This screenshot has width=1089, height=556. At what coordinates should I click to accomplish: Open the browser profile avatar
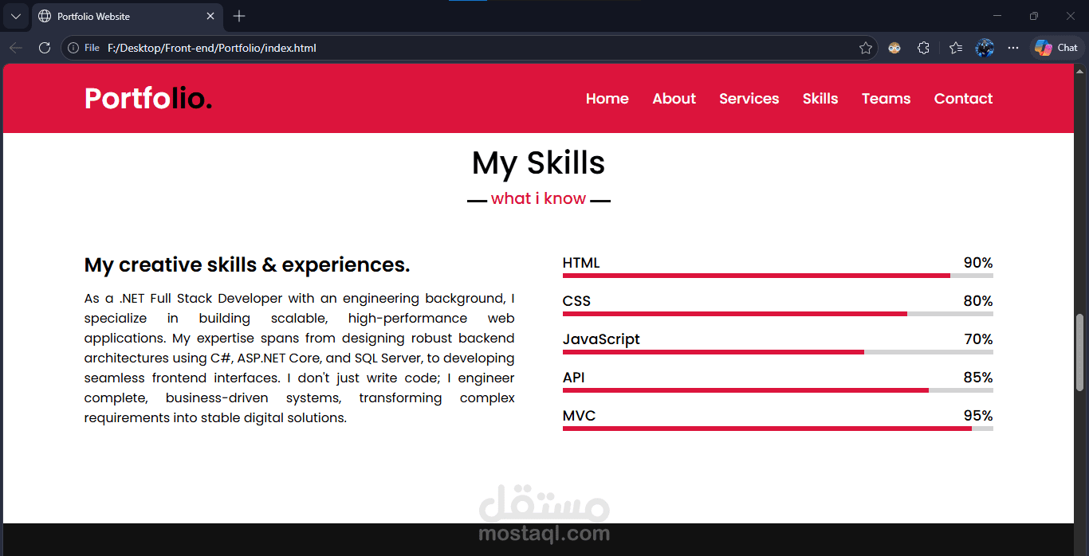[985, 48]
